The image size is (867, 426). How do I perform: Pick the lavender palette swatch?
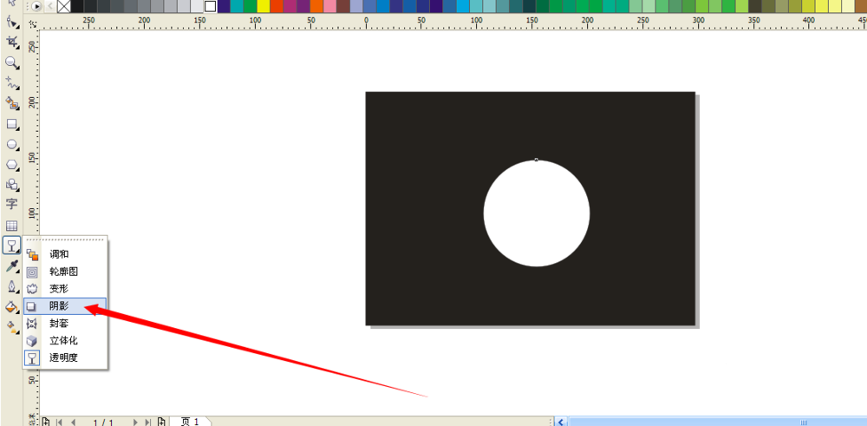click(x=356, y=7)
